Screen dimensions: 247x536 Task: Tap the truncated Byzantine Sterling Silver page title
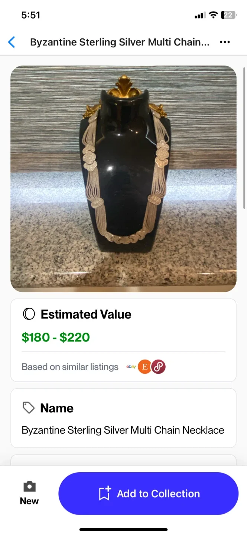[120, 42]
